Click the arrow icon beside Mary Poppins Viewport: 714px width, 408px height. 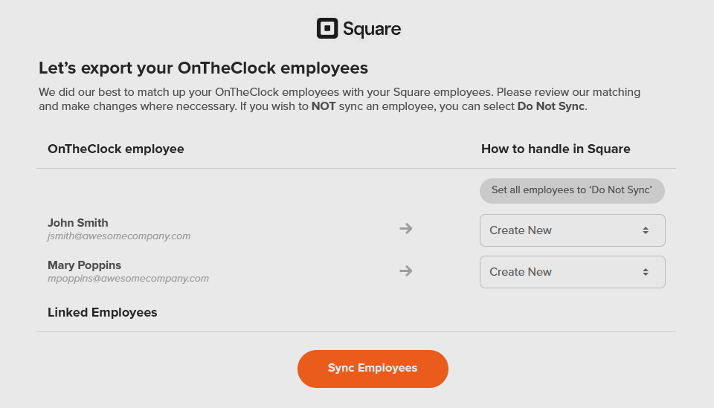coord(405,271)
